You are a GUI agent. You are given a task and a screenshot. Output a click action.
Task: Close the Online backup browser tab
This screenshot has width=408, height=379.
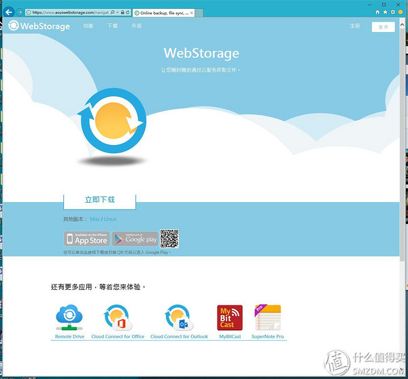(x=192, y=13)
